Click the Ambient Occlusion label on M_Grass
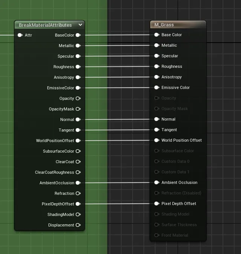 point(180,182)
